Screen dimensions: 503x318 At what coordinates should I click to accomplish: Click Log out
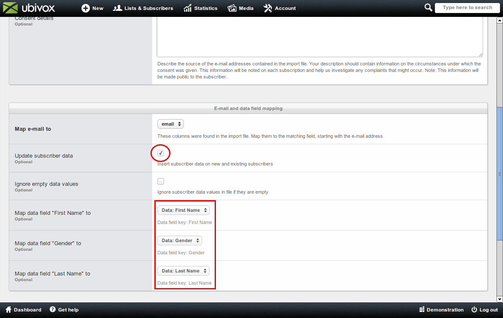pyautogui.click(x=484, y=310)
